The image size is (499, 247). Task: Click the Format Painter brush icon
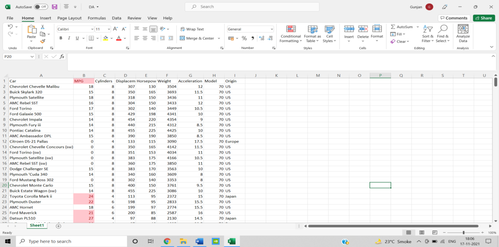[42, 41]
